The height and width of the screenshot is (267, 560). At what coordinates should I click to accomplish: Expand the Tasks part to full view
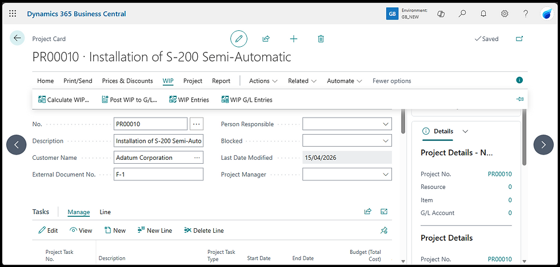(384, 212)
